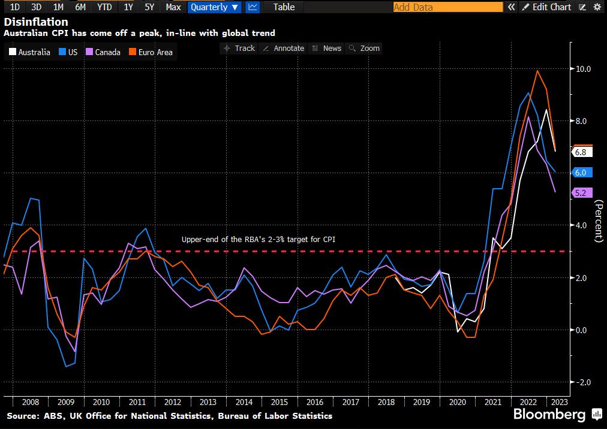Click the 2020 x-axis label

point(457,402)
